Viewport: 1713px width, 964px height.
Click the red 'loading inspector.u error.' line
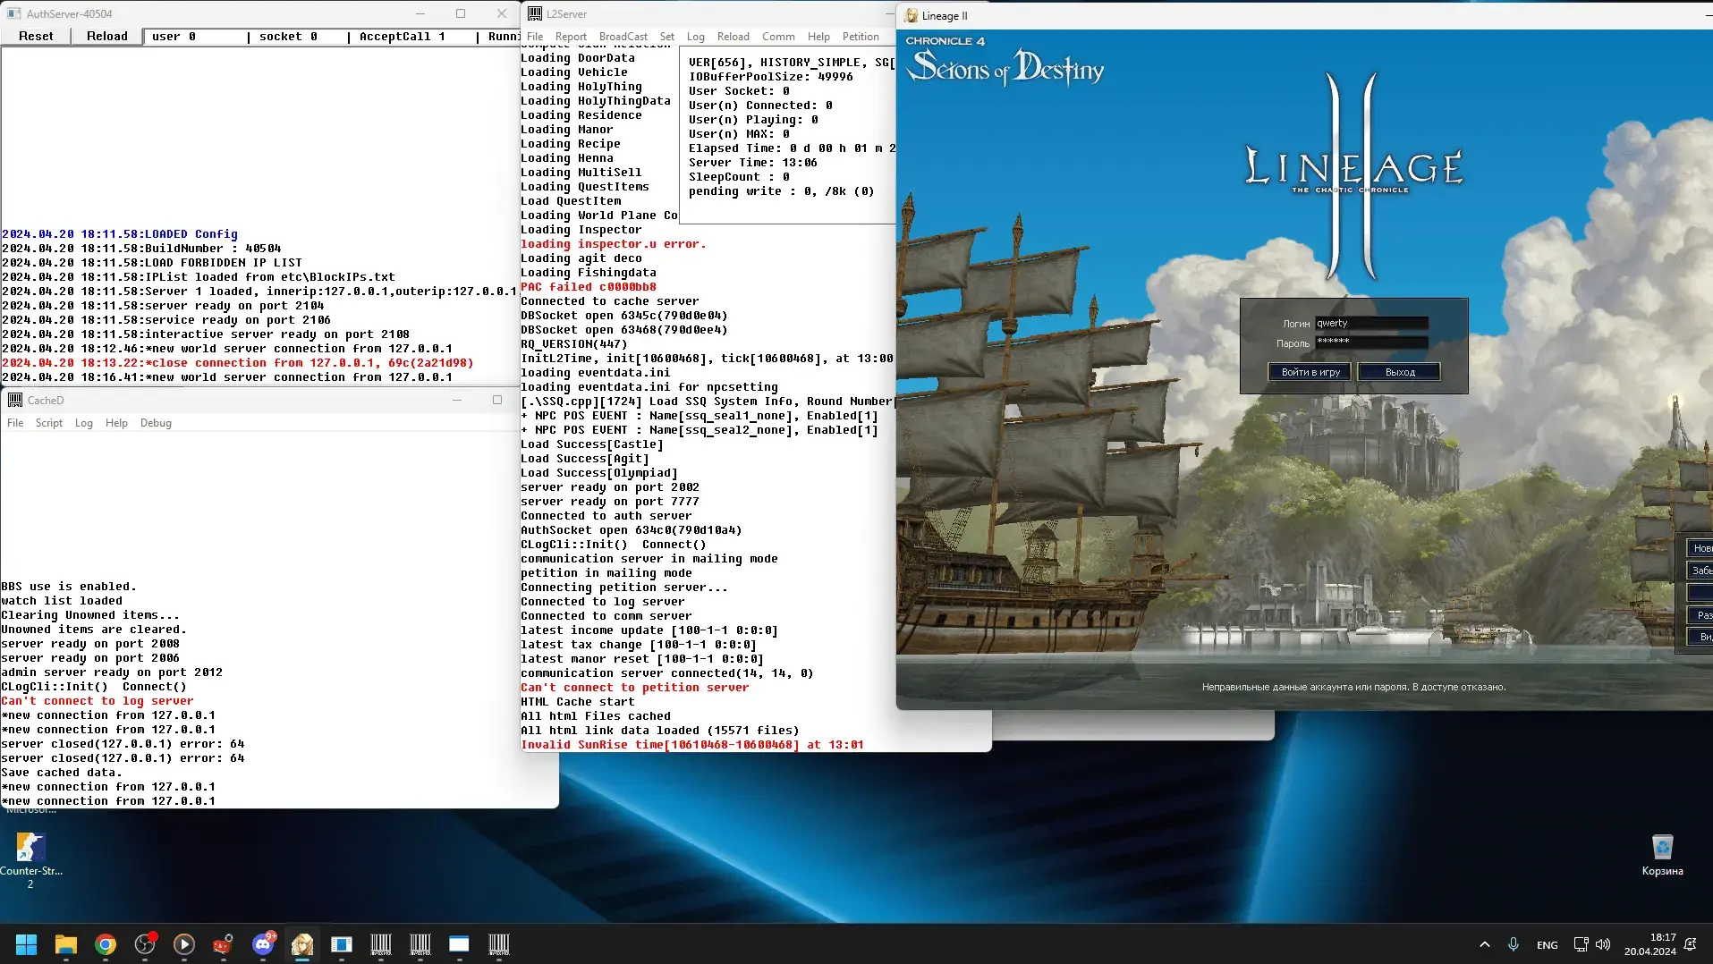[614, 244]
